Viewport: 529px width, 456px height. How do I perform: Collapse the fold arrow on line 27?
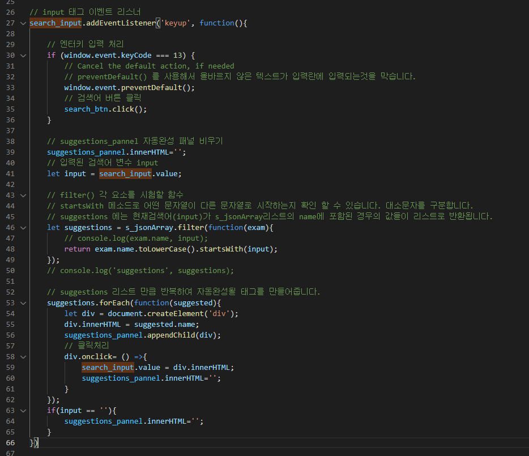click(23, 23)
